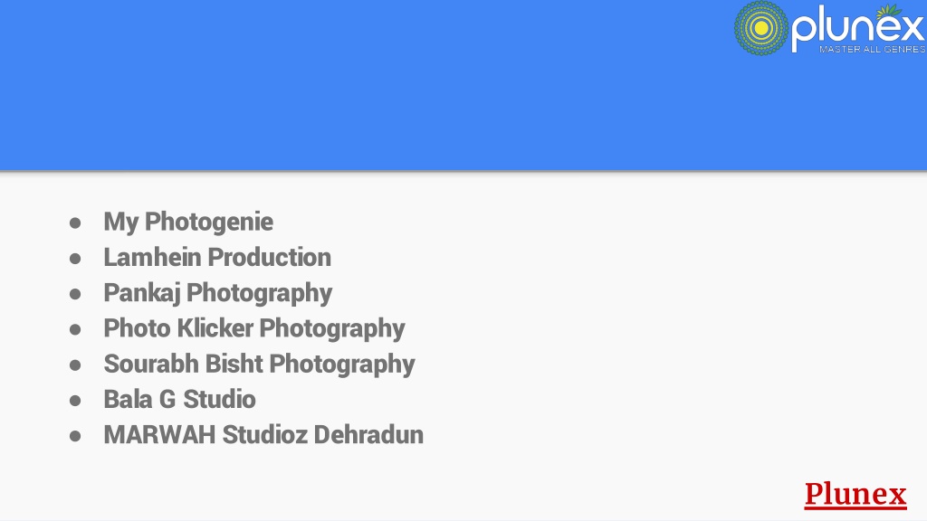Select the My Photogenie list item
The image size is (927, 521).
pyautogui.click(x=188, y=223)
